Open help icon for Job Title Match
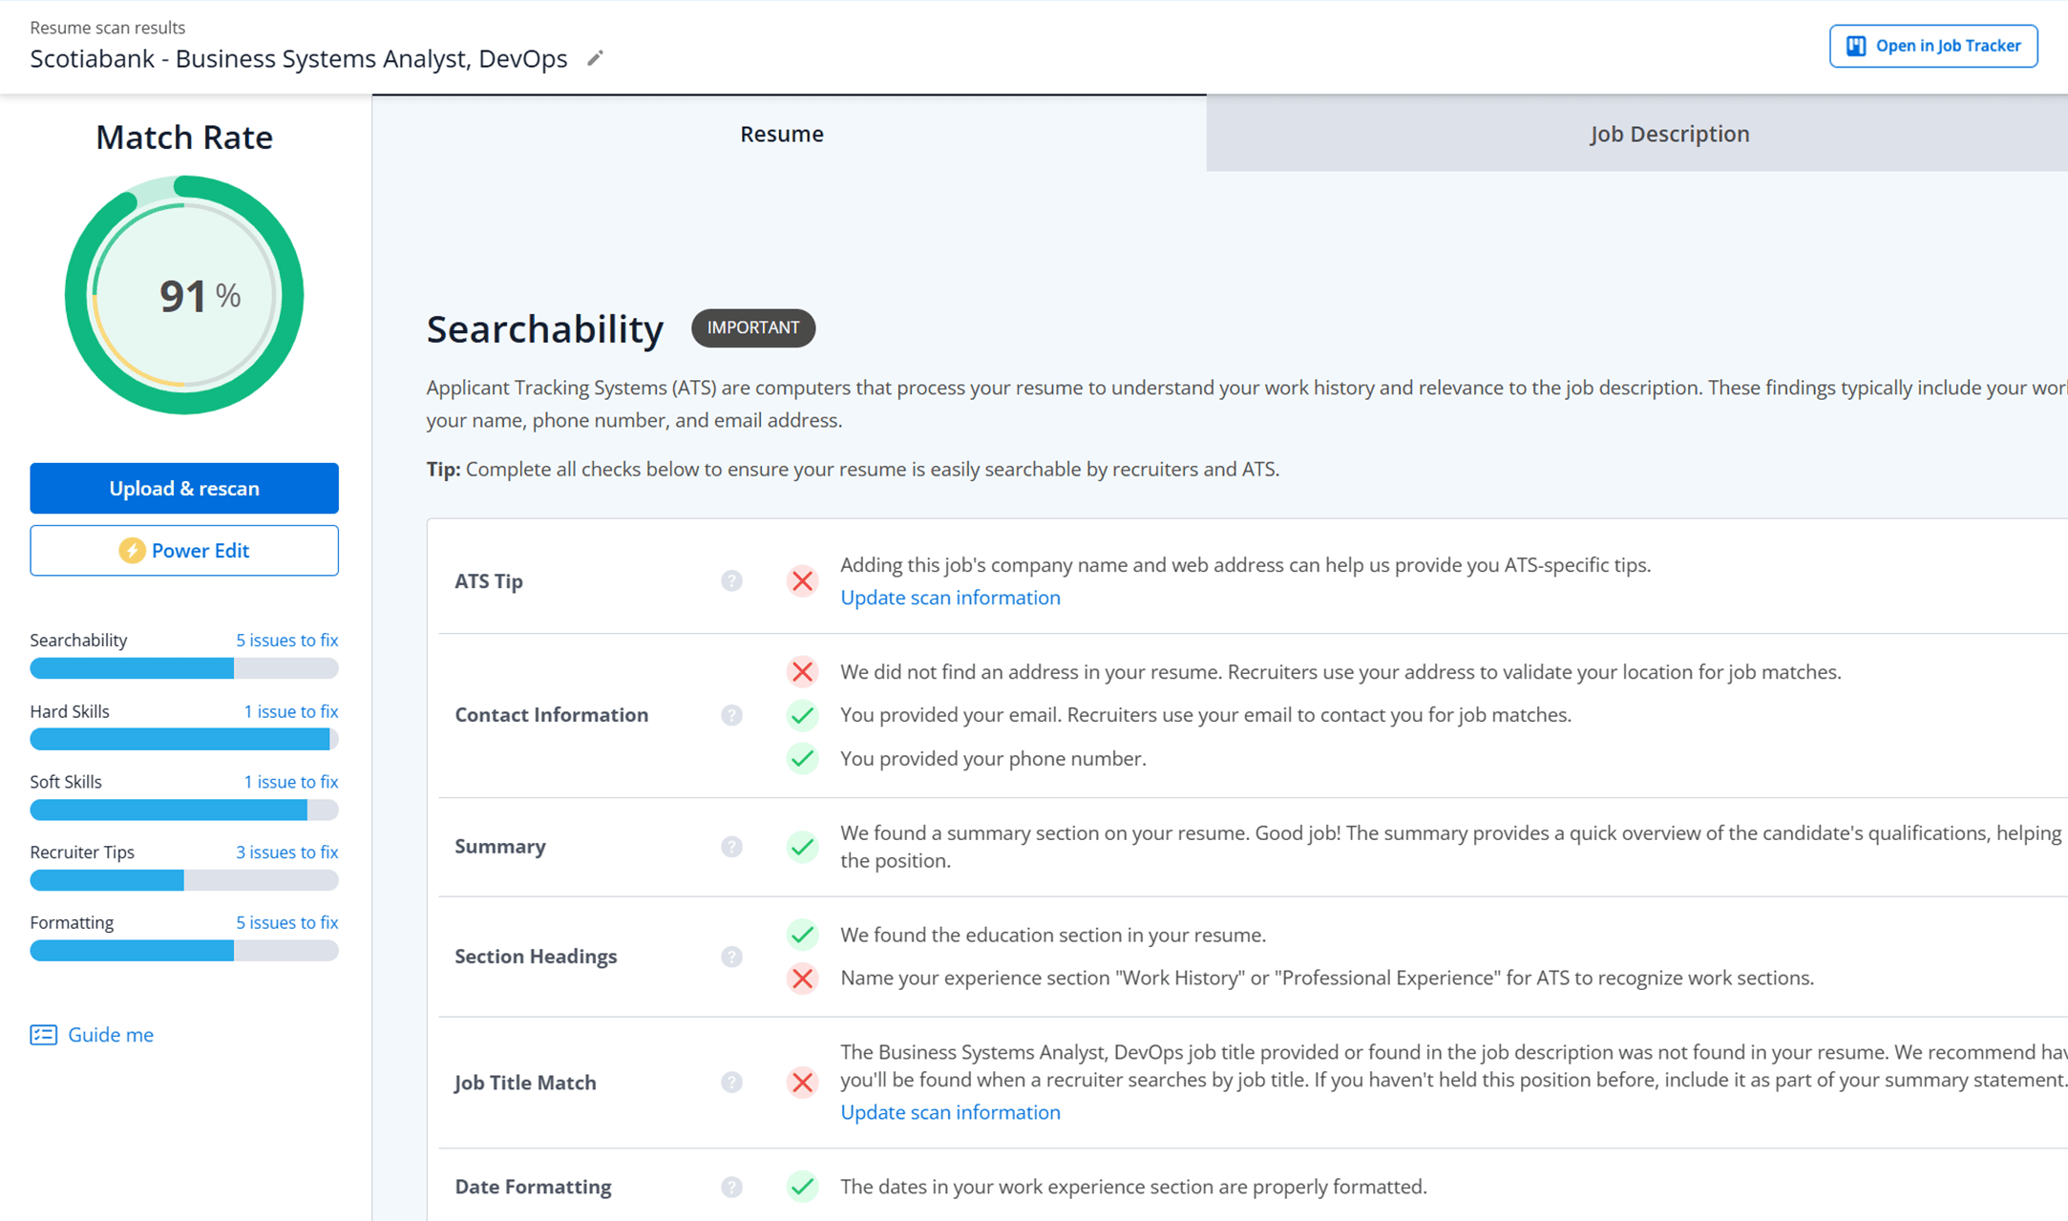 pos(731,1082)
